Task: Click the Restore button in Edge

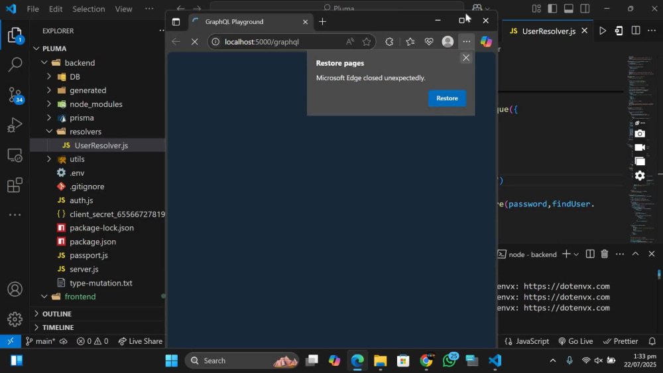Action: [x=447, y=98]
